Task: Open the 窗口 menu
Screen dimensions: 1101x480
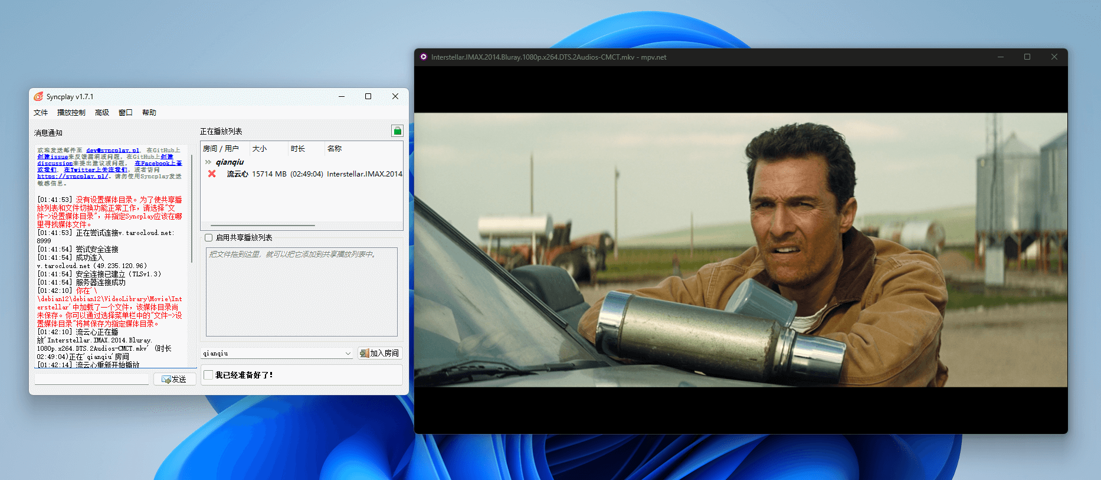Action: point(125,113)
